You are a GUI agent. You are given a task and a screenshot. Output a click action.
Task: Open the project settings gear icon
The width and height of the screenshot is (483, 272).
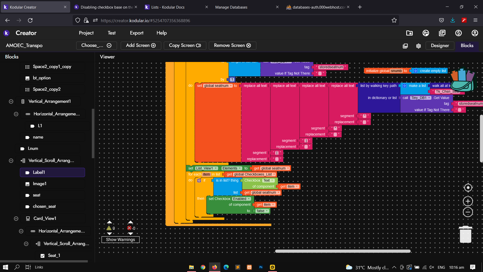click(418, 46)
